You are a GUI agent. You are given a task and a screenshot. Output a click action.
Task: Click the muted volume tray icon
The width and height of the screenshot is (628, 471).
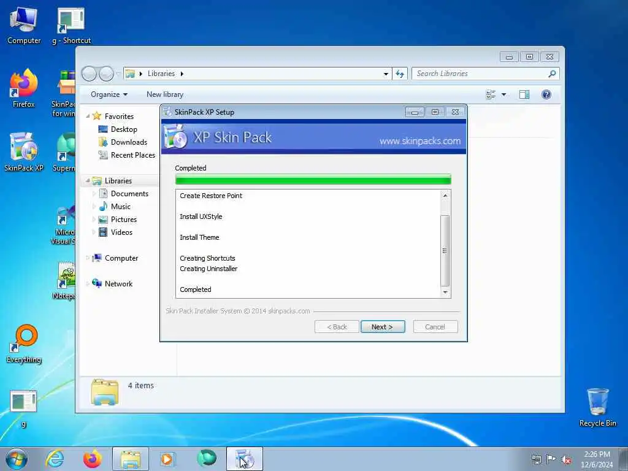coord(566,459)
